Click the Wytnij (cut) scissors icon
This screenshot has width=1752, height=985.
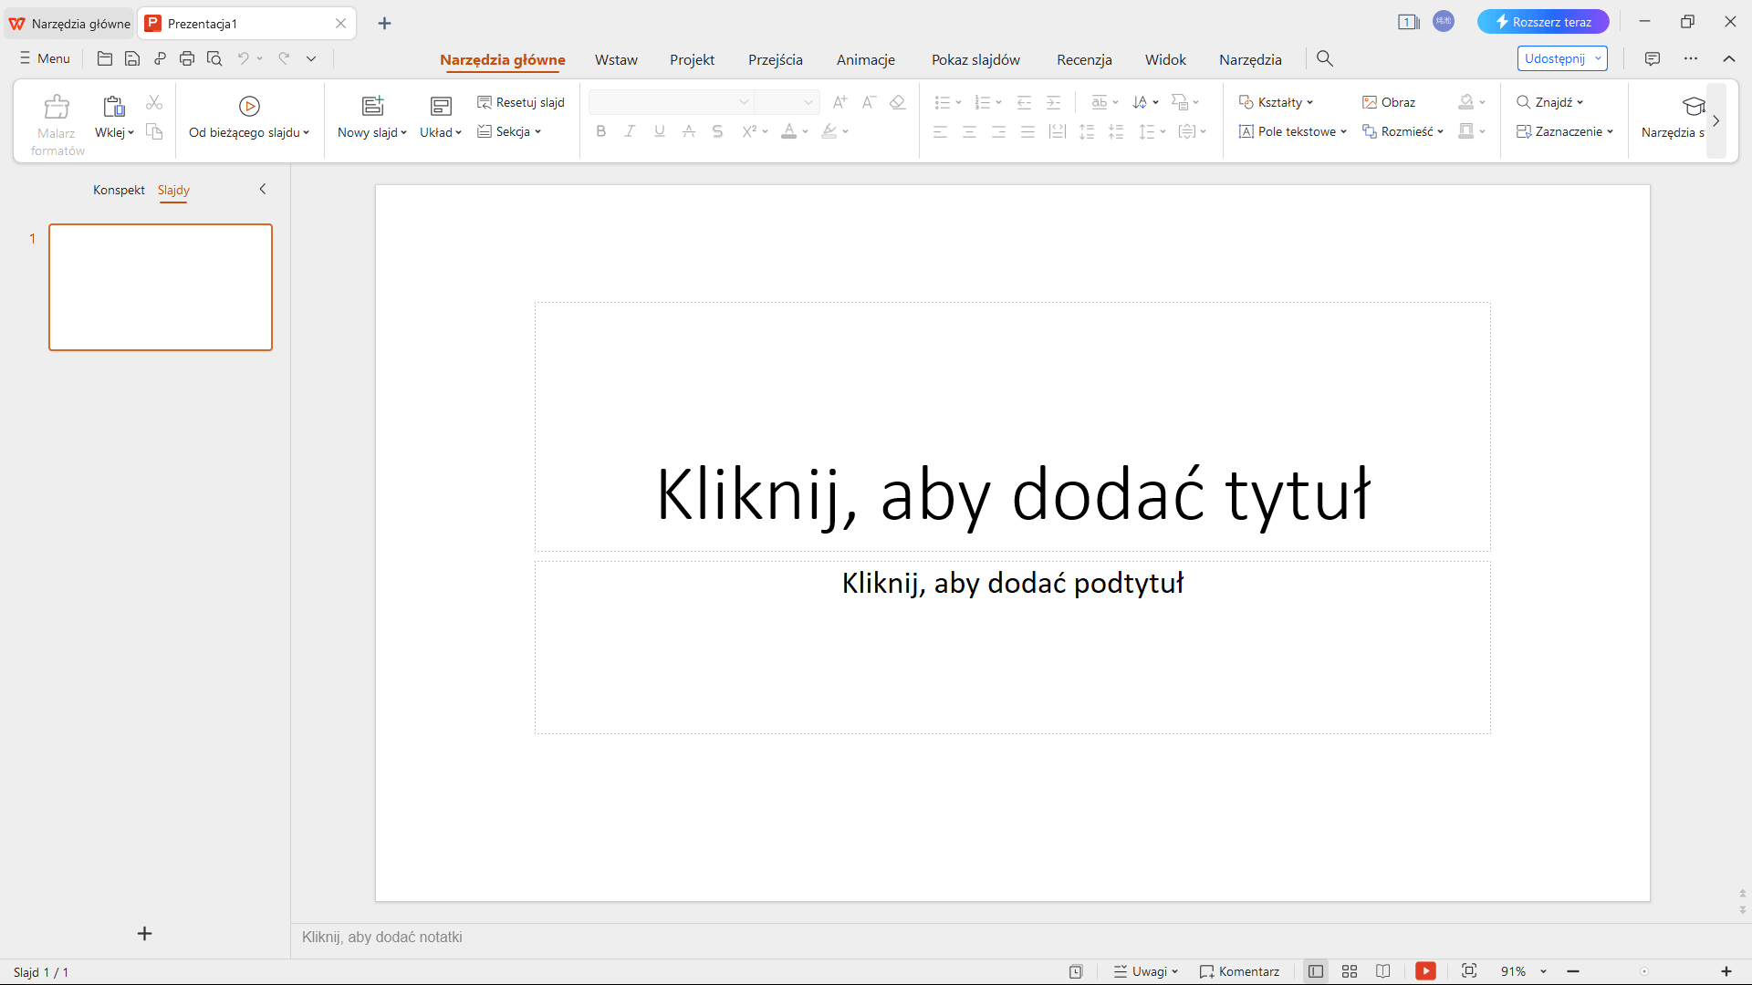tap(153, 102)
